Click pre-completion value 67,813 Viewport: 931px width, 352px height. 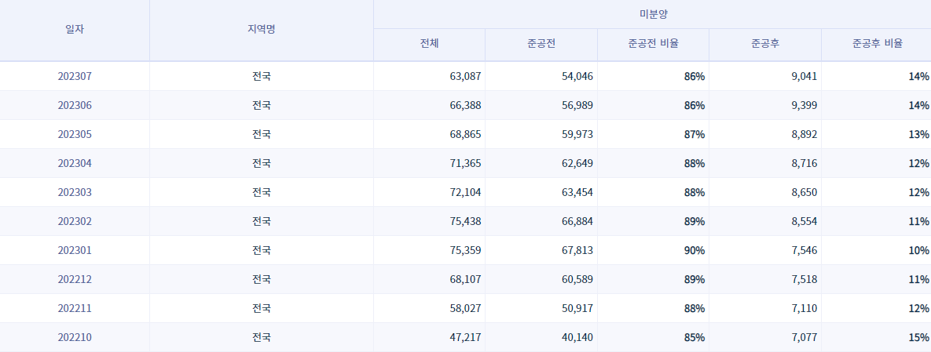577,250
